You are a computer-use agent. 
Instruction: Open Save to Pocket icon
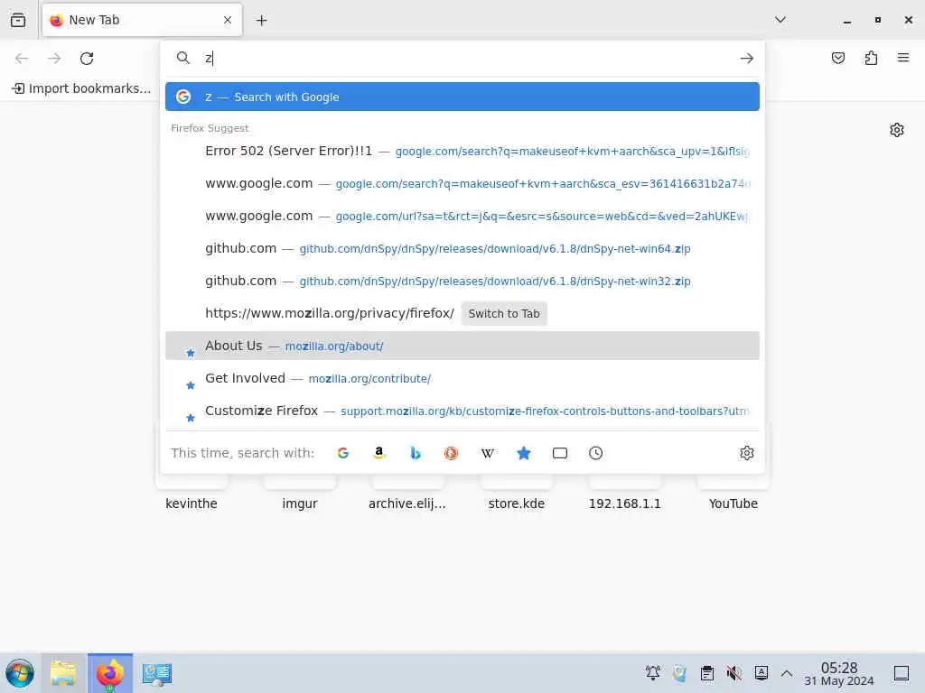coord(837,58)
